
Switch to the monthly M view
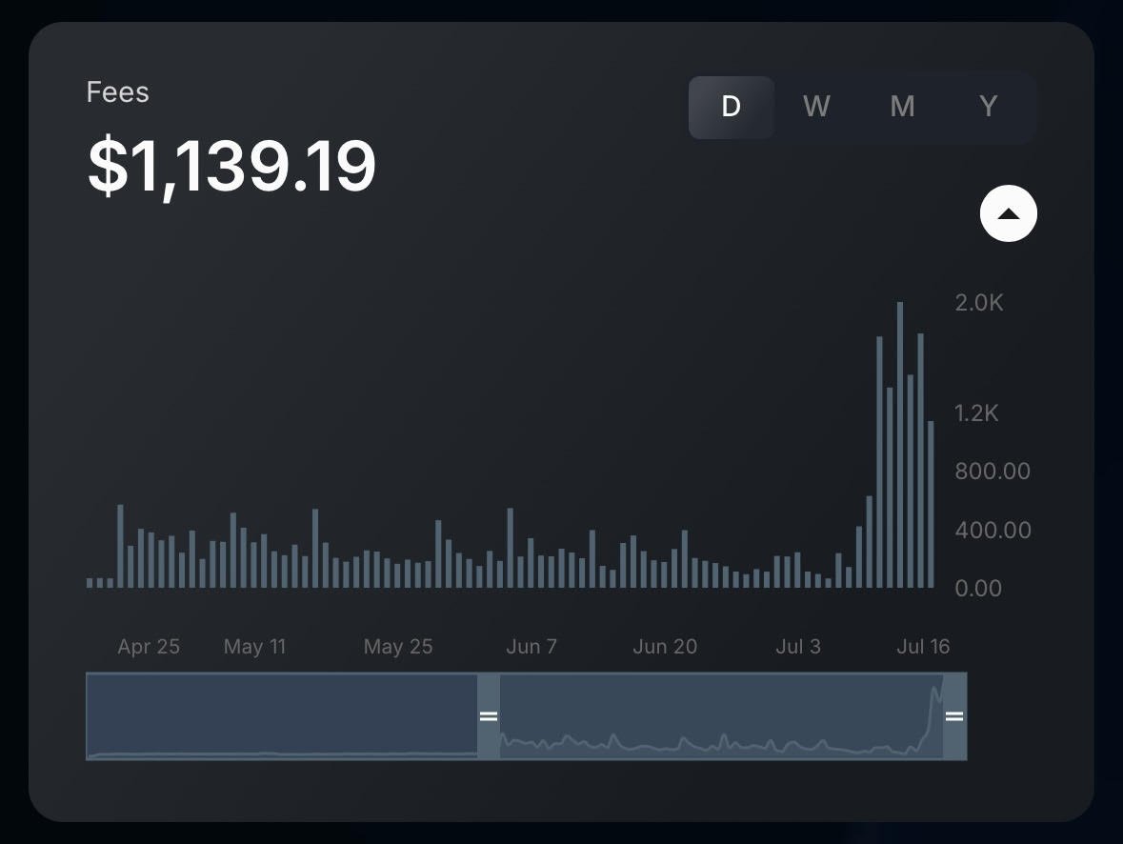tap(902, 107)
